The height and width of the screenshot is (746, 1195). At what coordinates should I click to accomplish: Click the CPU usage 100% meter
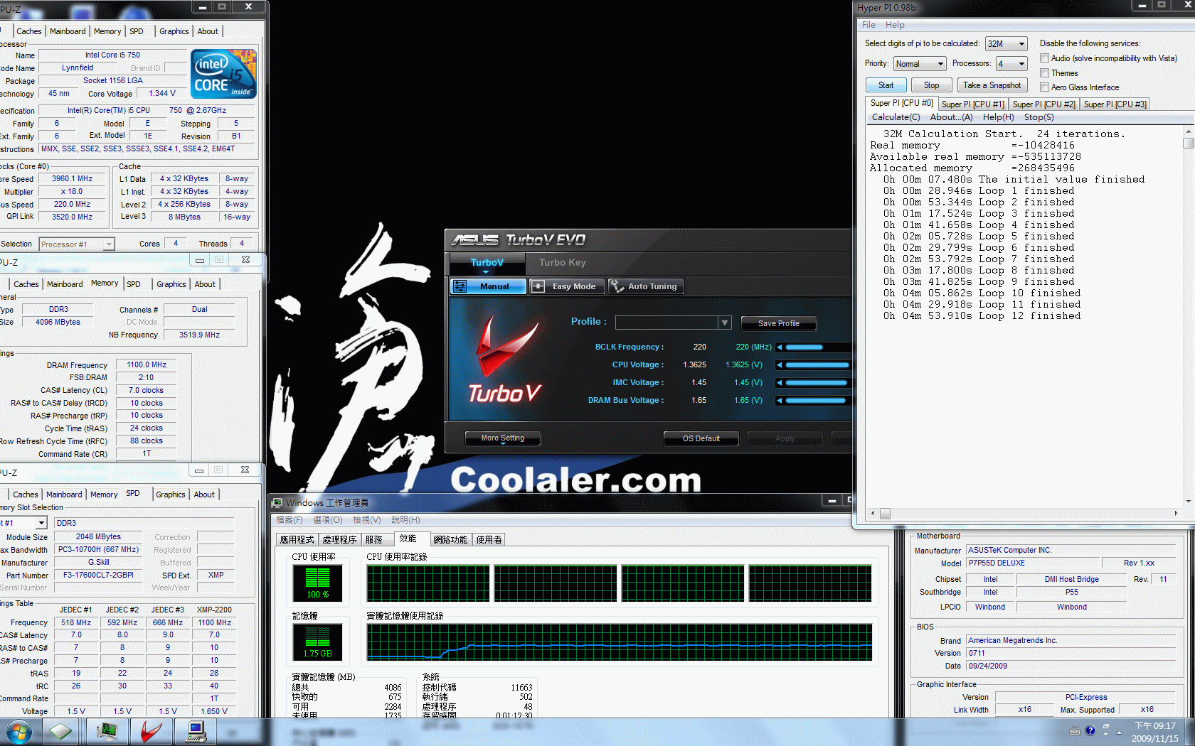317,583
